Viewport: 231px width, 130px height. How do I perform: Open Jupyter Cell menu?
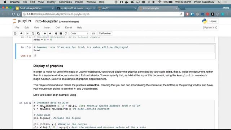[58, 27]
